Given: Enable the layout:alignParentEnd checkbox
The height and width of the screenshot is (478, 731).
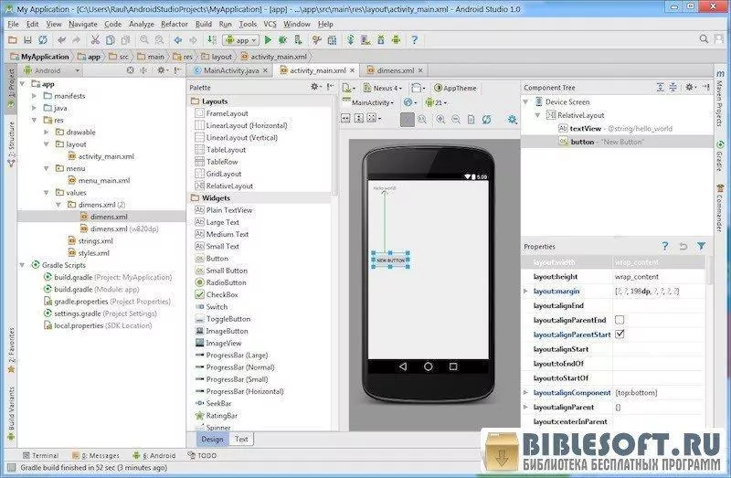Looking at the screenshot, I should (x=620, y=320).
